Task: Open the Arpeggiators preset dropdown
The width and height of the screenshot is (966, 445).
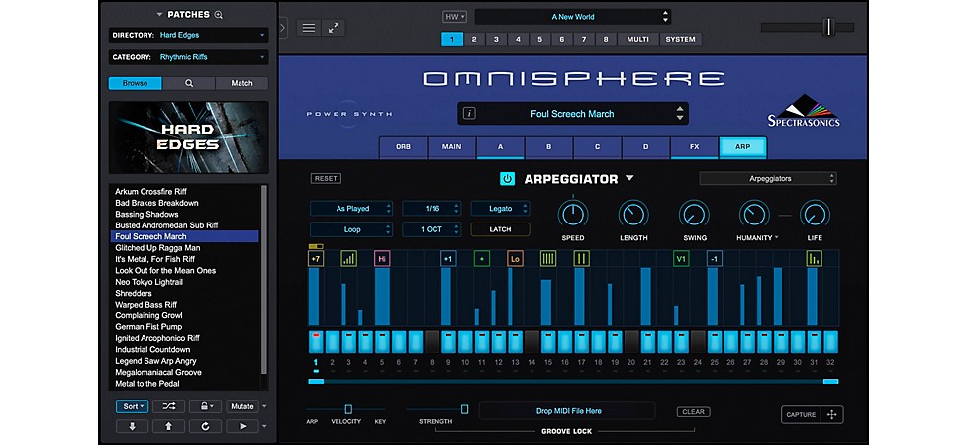Action: 768,178
